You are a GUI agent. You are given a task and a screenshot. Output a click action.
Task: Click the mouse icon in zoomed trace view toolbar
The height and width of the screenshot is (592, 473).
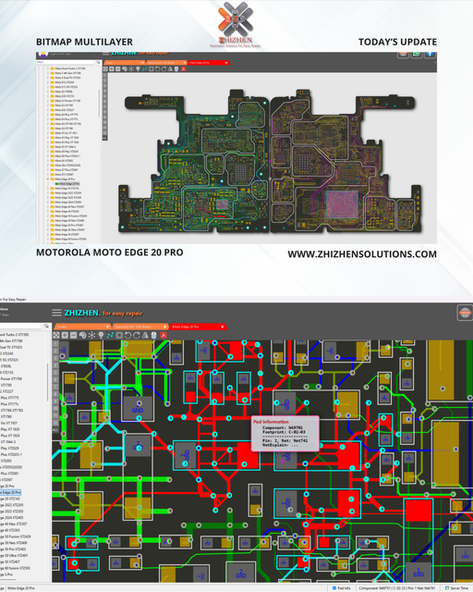coord(154,335)
